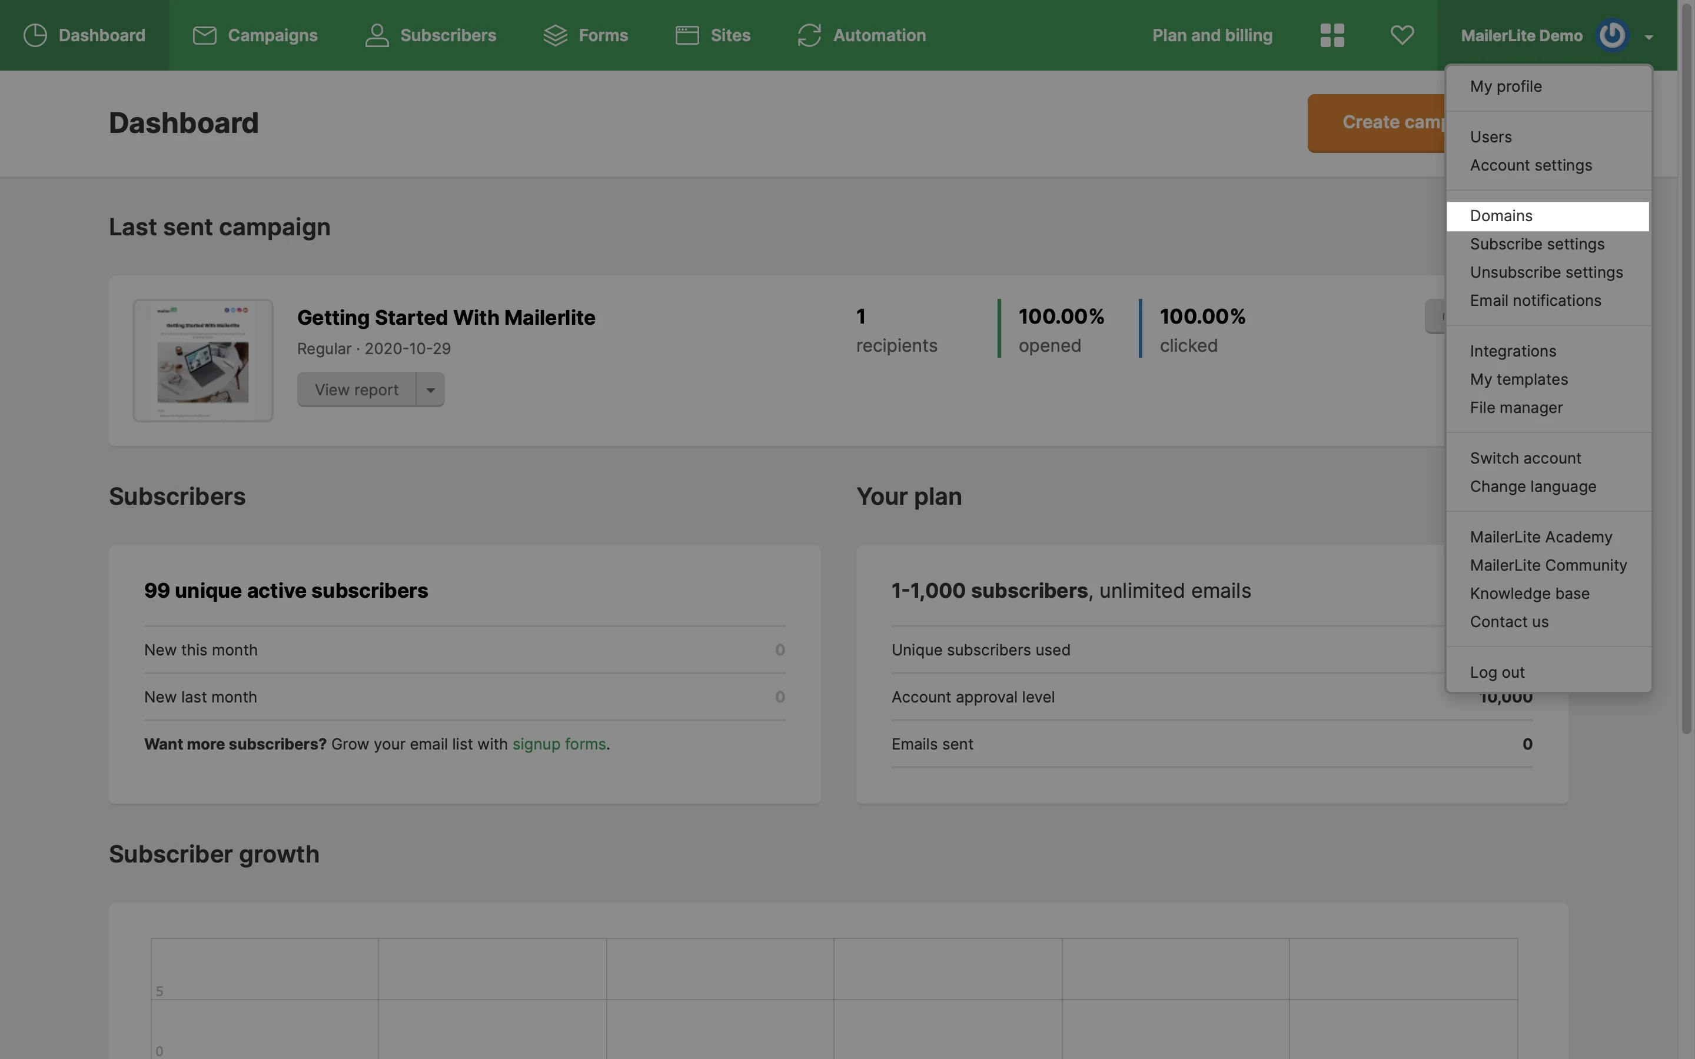Click the Sites browser window icon
The image size is (1695, 1059).
pyautogui.click(x=686, y=35)
